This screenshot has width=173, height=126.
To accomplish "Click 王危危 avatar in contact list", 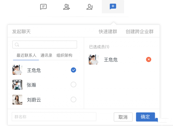I will click(x=17, y=70).
